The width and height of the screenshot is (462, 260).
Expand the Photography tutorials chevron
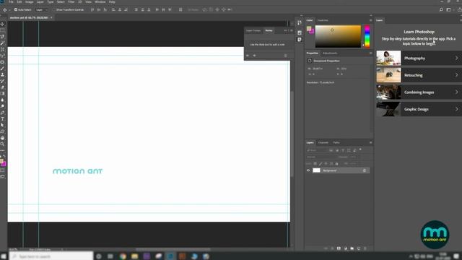click(457, 58)
